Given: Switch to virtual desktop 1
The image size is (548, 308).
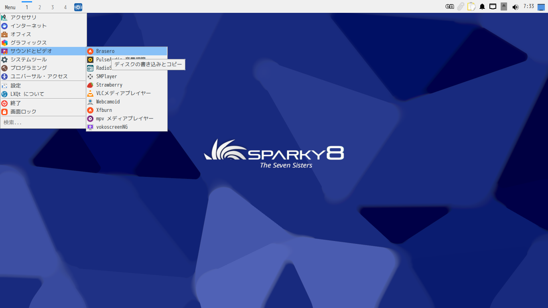Looking at the screenshot, I should click(27, 7).
